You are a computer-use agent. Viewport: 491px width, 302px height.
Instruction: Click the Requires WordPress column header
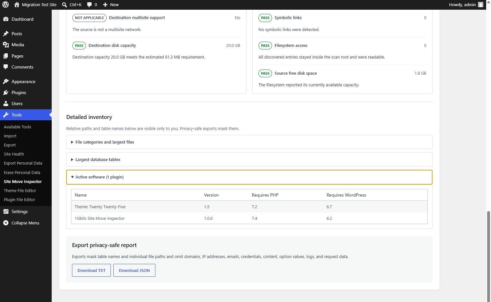(x=346, y=195)
